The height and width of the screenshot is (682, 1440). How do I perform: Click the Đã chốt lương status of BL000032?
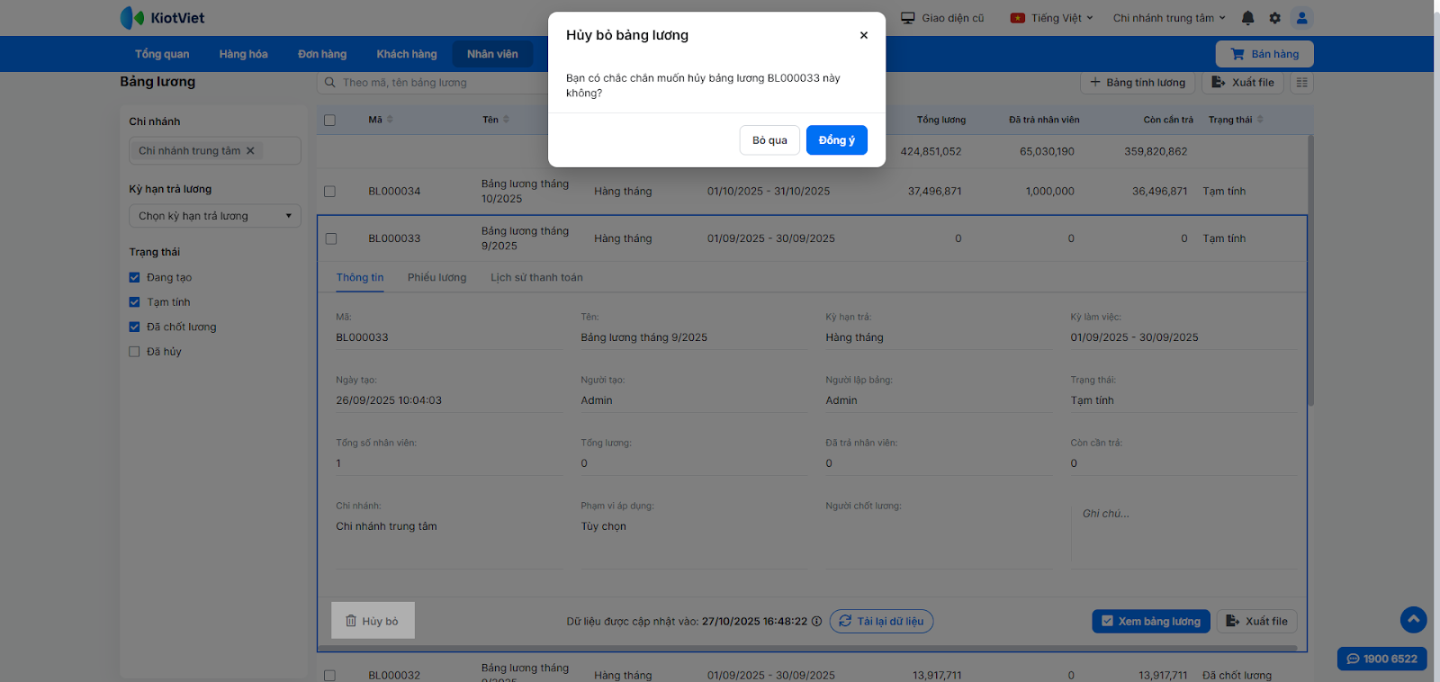point(1237,676)
